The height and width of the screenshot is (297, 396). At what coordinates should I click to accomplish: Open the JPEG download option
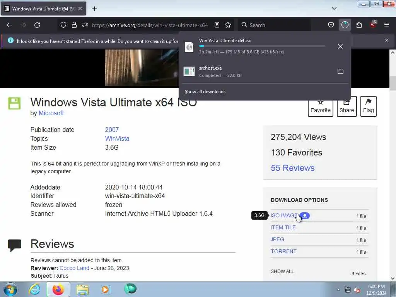277,239
